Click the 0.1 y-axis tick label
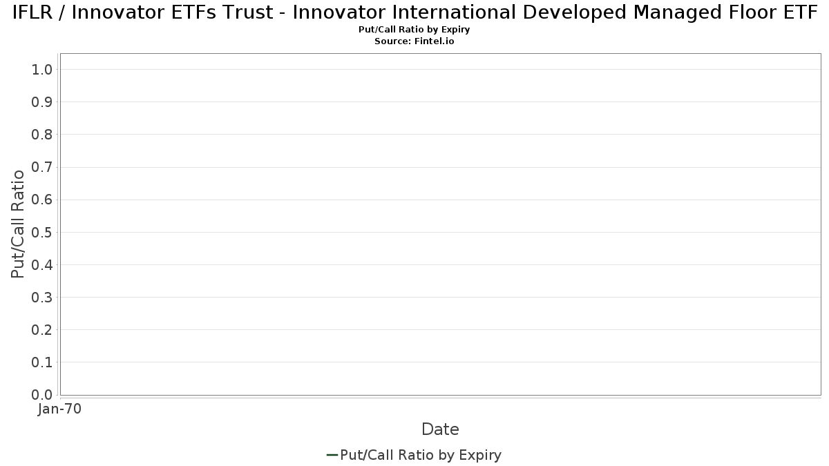This screenshot has height=466, width=829. [42, 362]
